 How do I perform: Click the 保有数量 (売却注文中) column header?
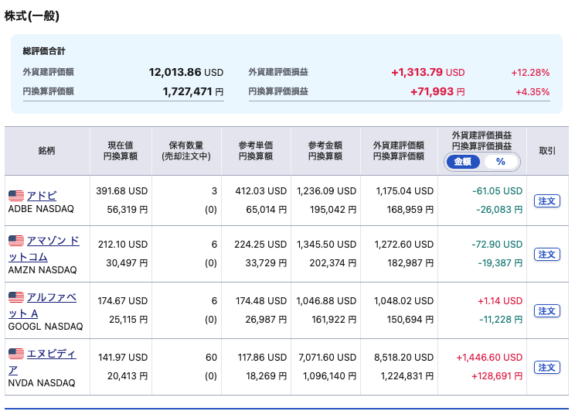click(x=186, y=151)
